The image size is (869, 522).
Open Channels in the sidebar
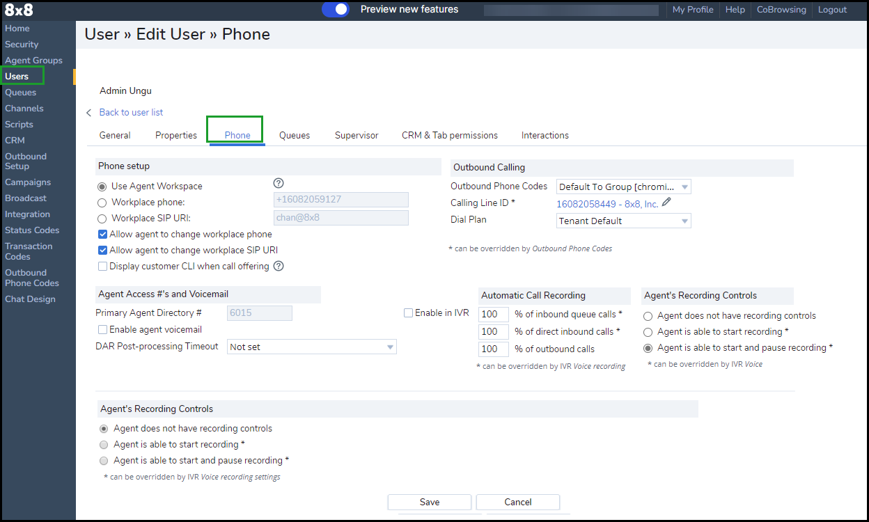[24, 109]
